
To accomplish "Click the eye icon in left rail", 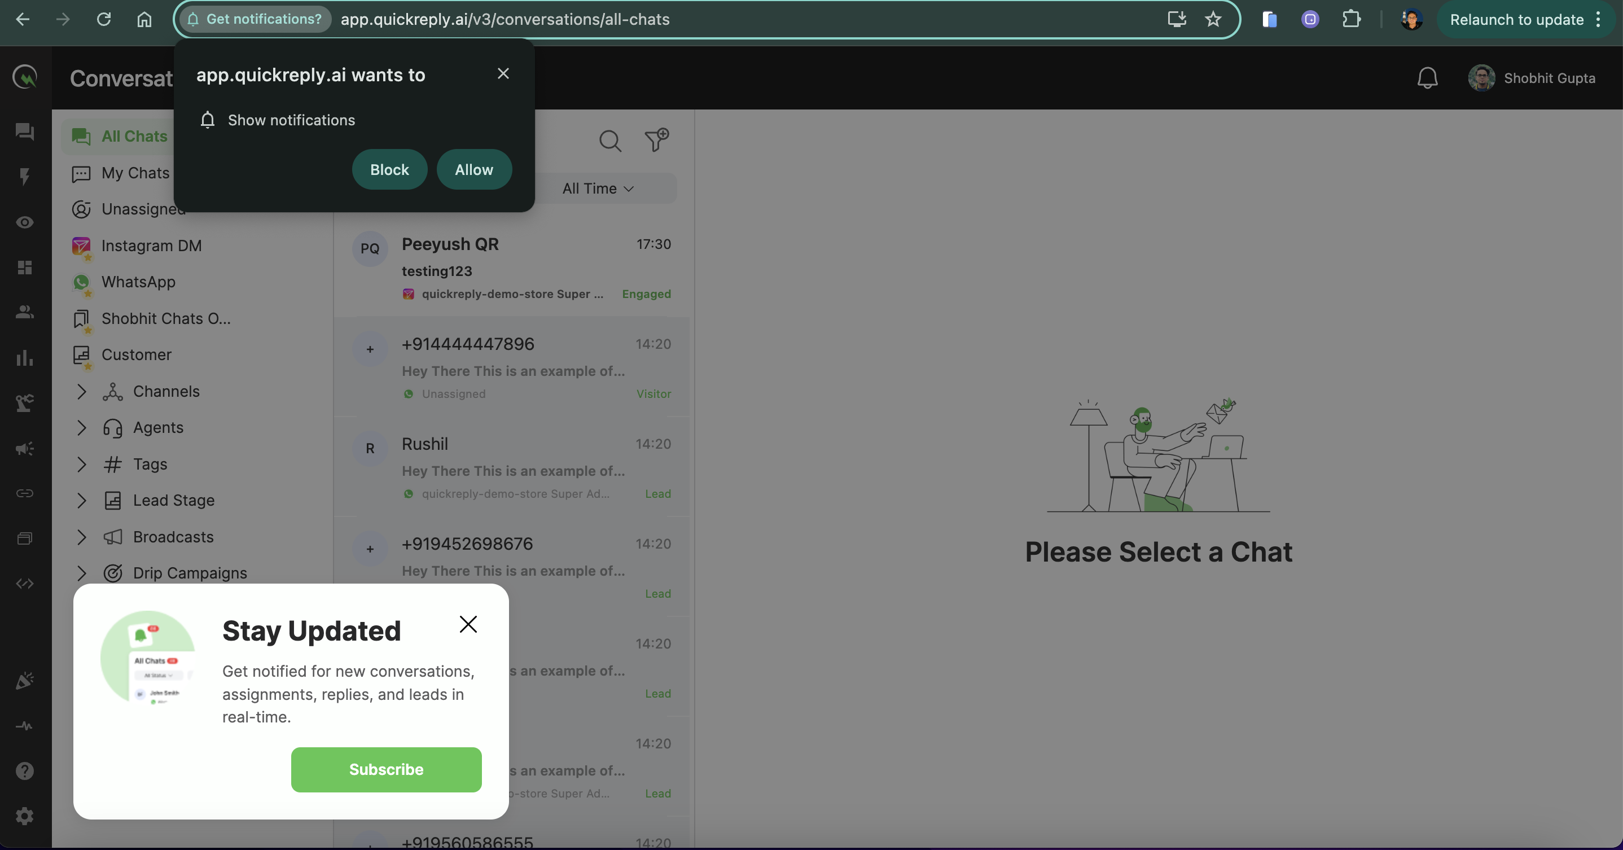I will click(x=25, y=222).
